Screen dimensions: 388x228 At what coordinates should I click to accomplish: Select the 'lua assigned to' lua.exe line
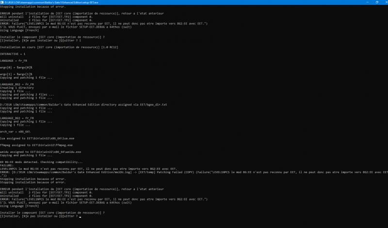(37, 138)
